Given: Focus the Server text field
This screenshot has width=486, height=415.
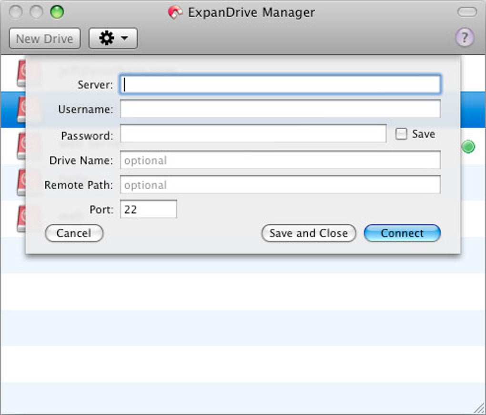Looking at the screenshot, I should click(280, 84).
